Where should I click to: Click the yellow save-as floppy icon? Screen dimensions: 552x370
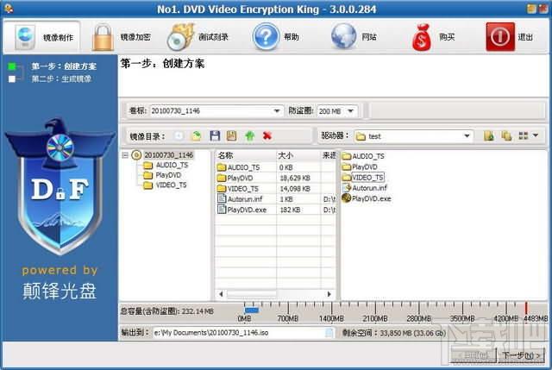(231, 136)
